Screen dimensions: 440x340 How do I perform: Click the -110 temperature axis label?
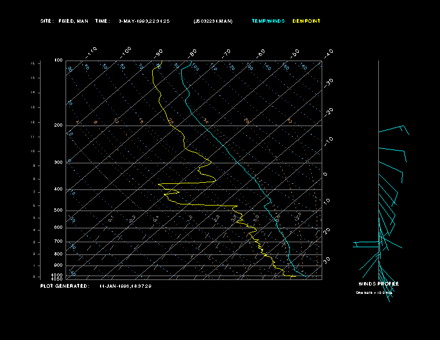(92, 51)
